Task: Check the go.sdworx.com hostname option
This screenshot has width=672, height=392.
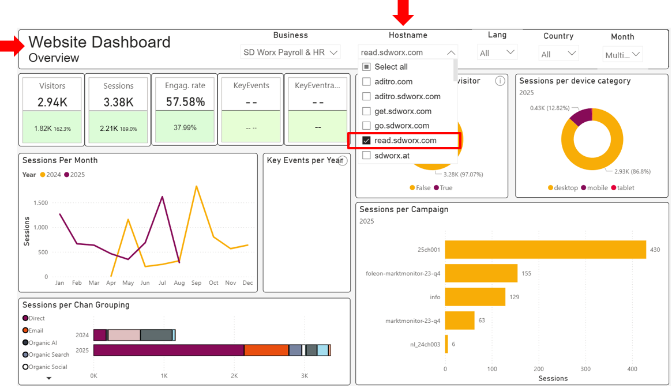Action: coord(366,126)
